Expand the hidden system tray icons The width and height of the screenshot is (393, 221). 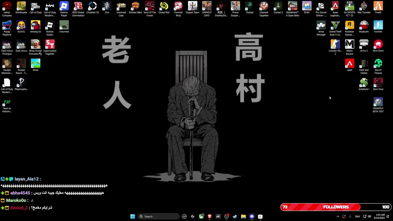(x=338, y=216)
